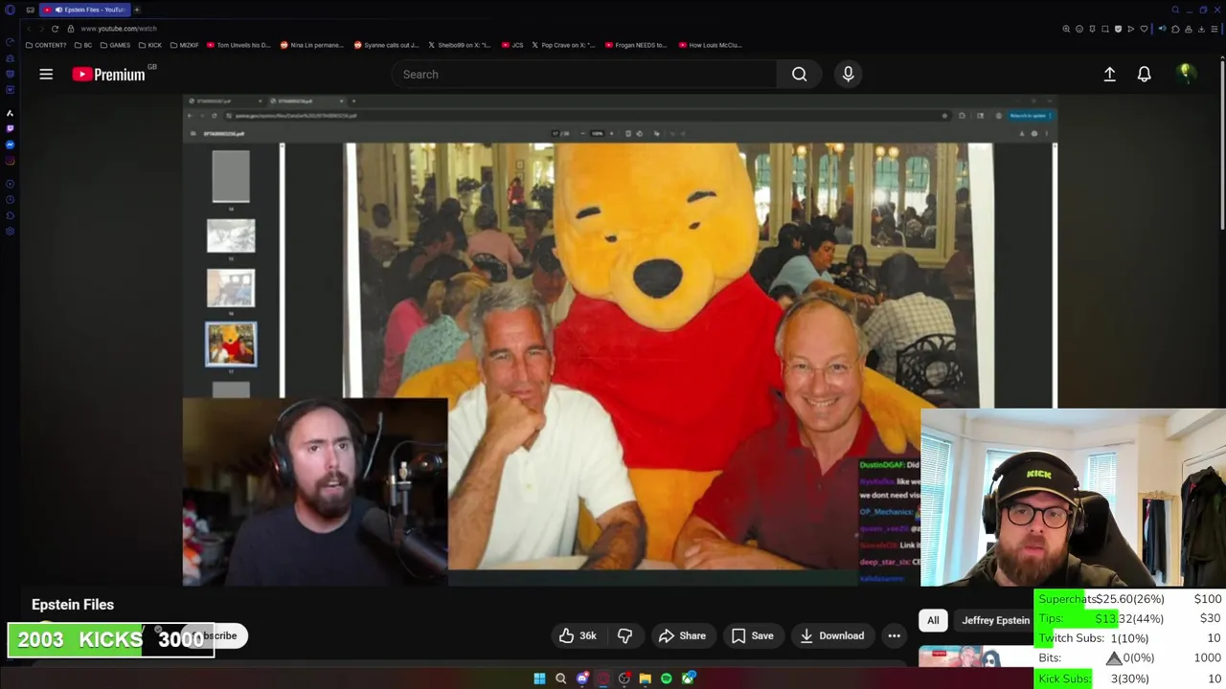The width and height of the screenshot is (1226, 689).
Task: Switch to Epstein Files YouTube tab
Action: click(85, 10)
